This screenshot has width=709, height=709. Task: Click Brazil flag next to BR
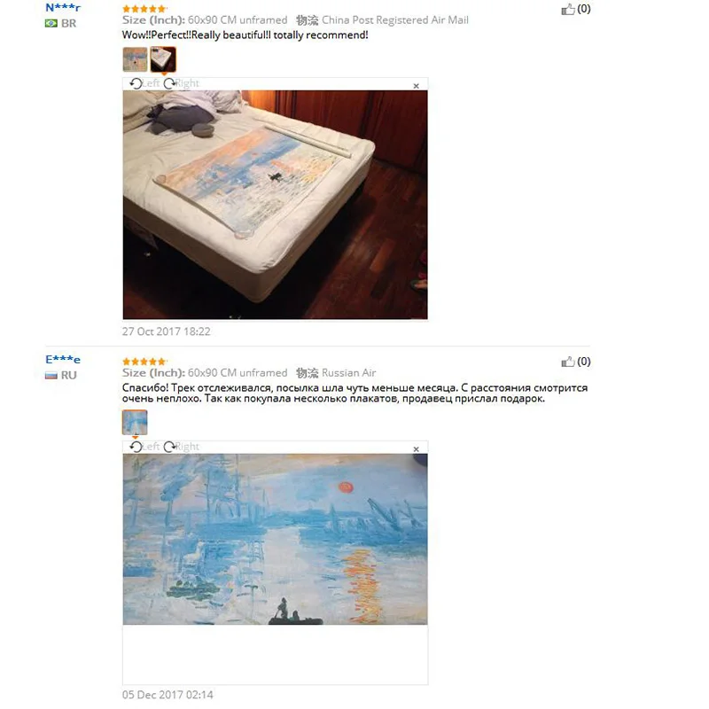(51, 23)
